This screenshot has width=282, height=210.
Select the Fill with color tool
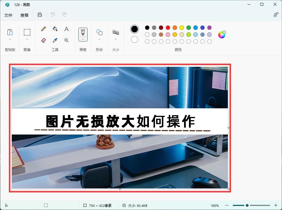pyautogui.click(x=55, y=29)
